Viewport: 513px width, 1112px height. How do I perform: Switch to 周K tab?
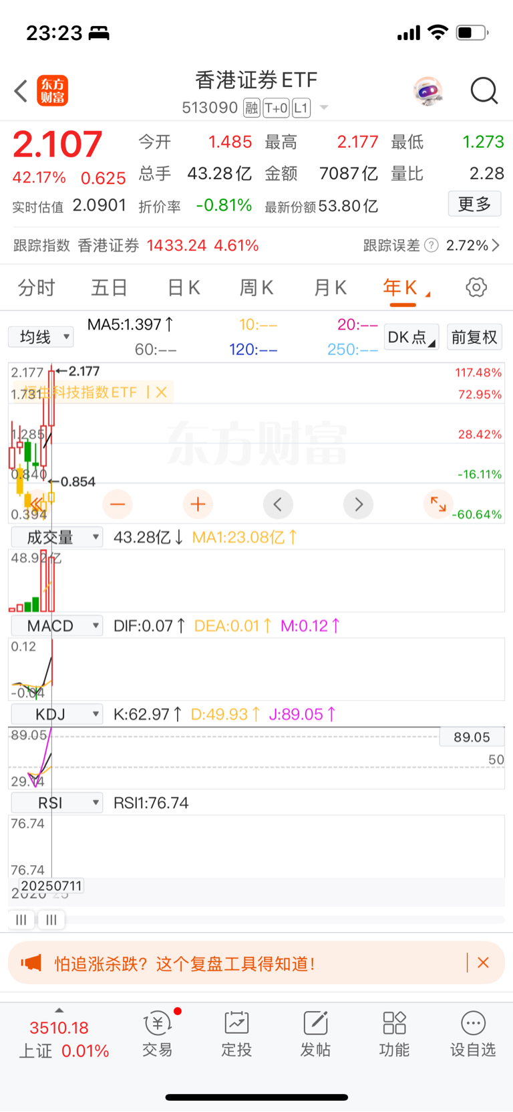pyautogui.click(x=256, y=288)
